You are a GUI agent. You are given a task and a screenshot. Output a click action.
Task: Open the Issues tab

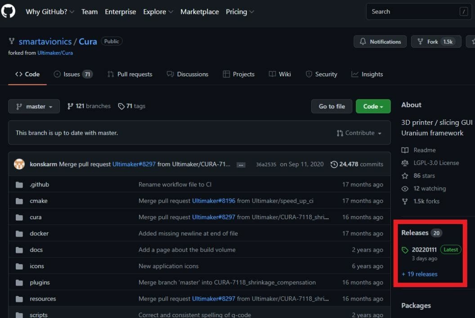tap(73, 74)
